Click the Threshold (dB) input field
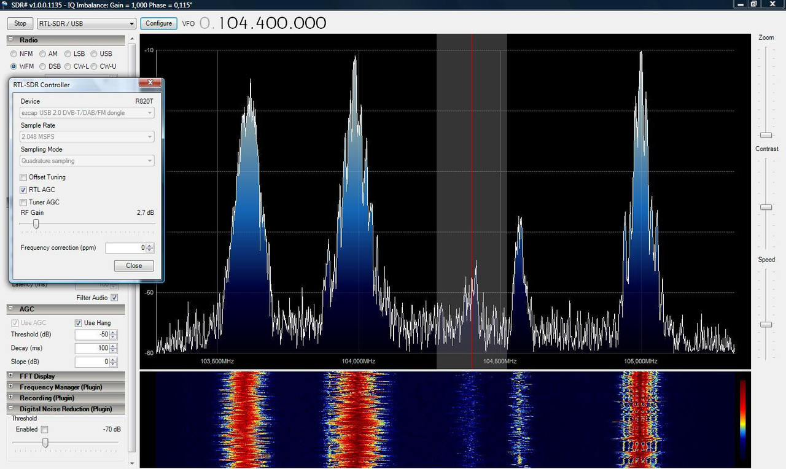Screen dimensions: 786x469 click(x=92, y=335)
